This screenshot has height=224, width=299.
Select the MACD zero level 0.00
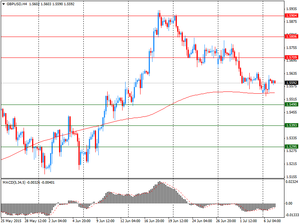pos(289,203)
